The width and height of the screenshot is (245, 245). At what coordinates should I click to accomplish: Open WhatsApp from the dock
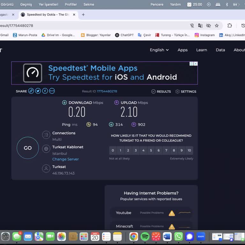click(x=178, y=237)
